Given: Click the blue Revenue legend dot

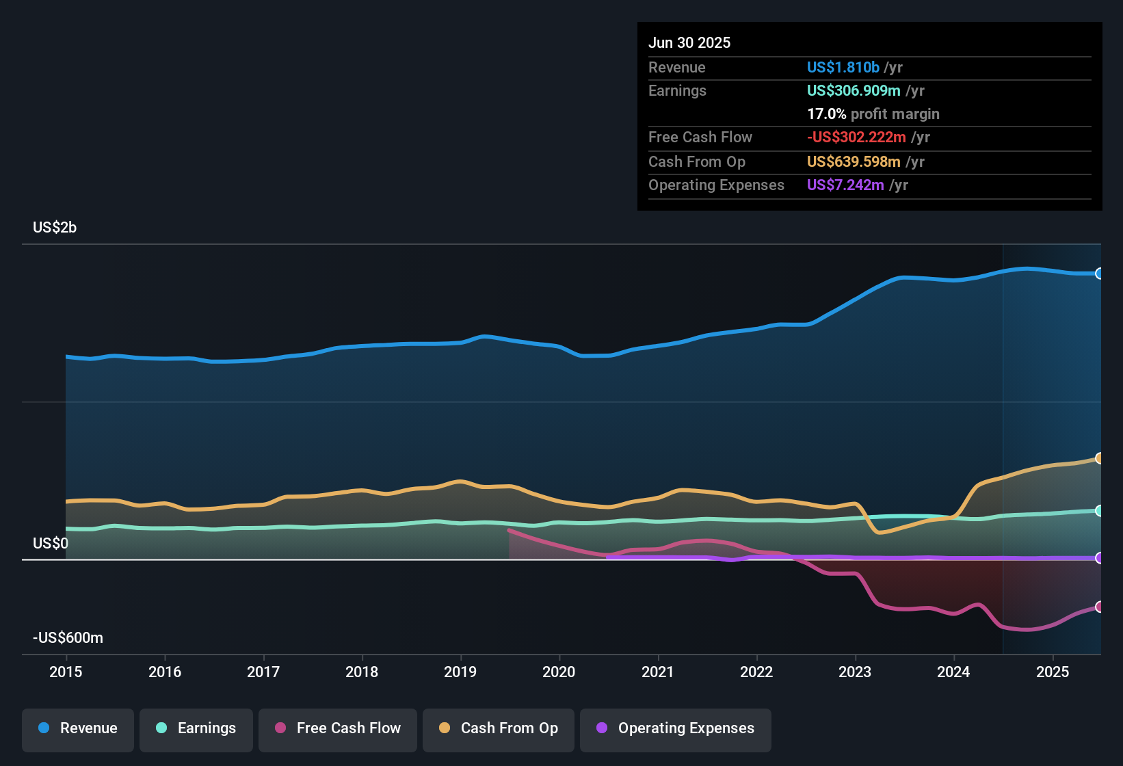Looking at the screenshot, I should point(44,728).
